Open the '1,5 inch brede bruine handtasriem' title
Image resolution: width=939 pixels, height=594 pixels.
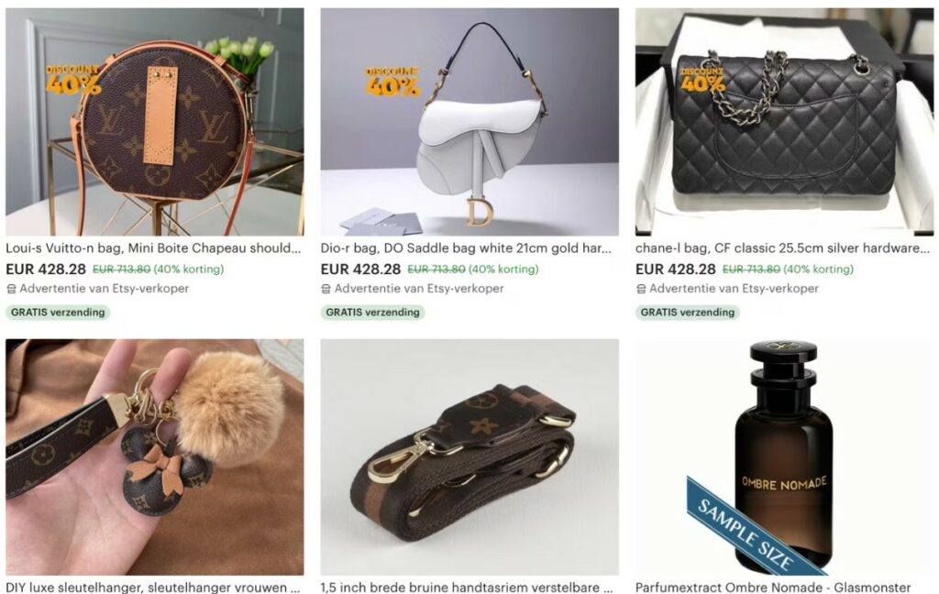coord(467,588)
